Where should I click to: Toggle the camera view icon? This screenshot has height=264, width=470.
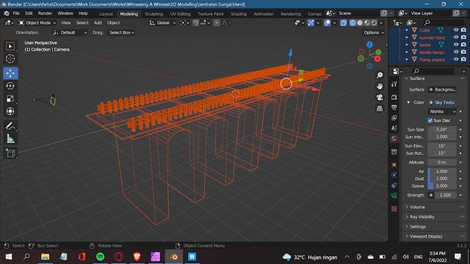click(379, 97)
